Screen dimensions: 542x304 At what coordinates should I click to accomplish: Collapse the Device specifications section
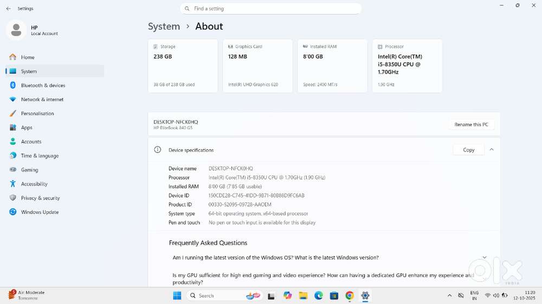(x=492, y=150)
